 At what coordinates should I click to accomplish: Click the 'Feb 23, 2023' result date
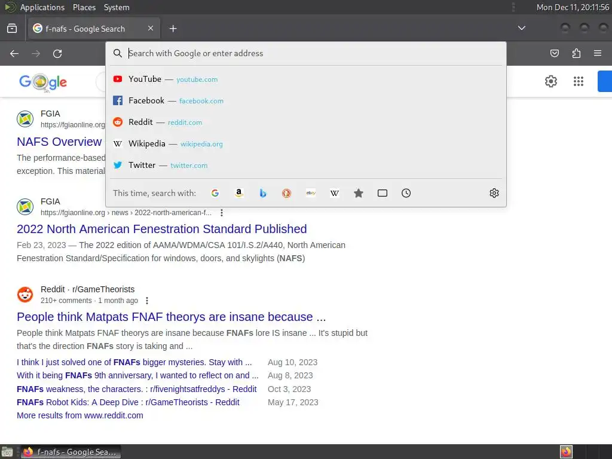(41, 245)
